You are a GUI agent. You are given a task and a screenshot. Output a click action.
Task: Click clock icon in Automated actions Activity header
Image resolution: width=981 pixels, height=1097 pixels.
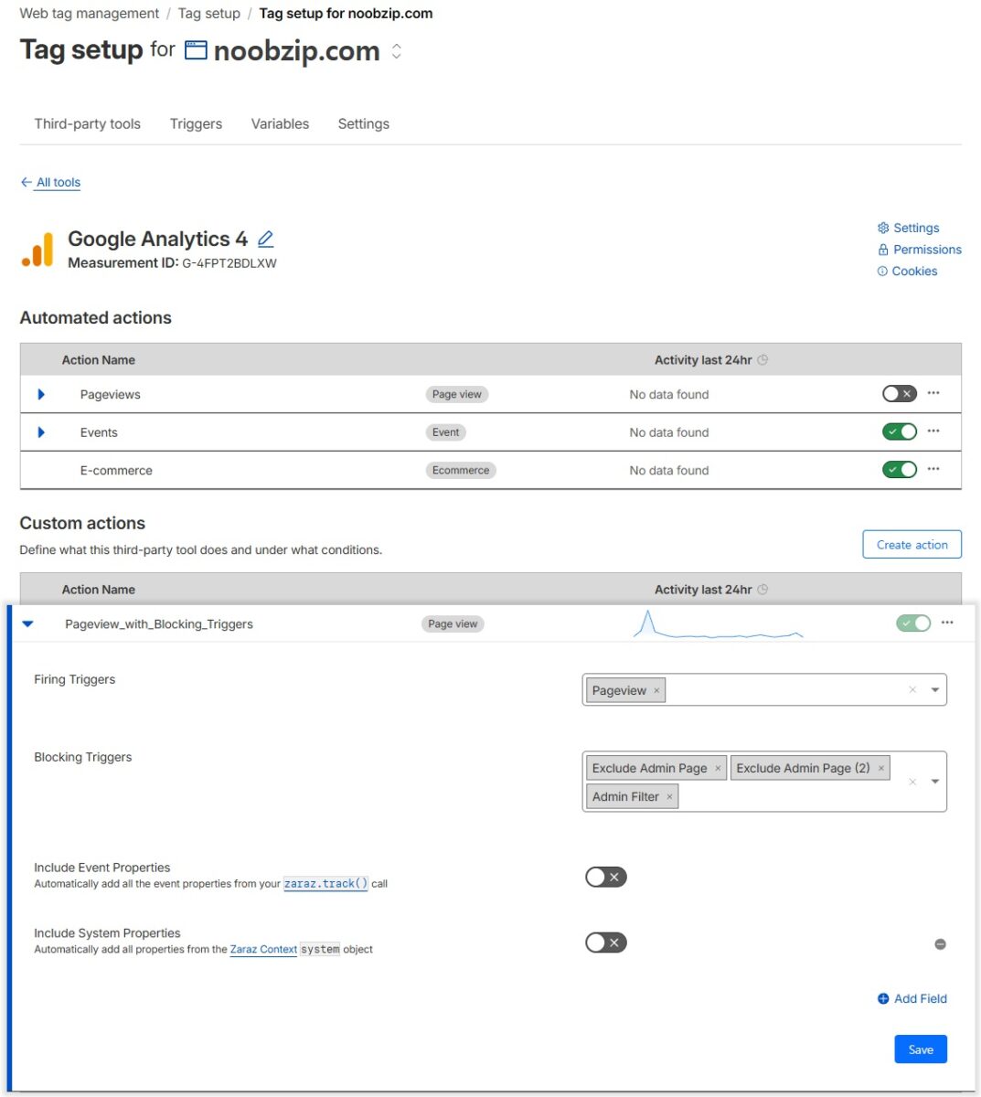pos(762,360)
